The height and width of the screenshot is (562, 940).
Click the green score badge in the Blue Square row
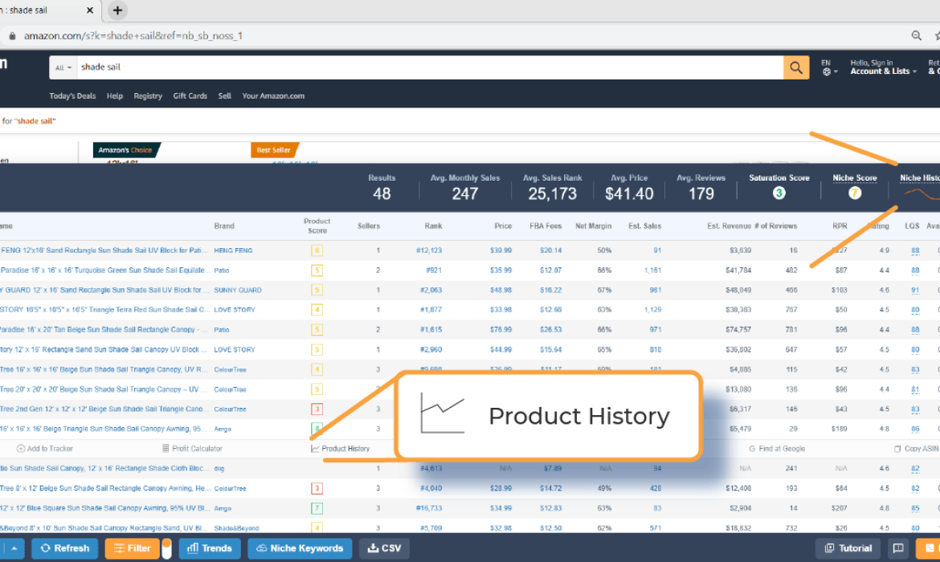click(x=317, y=508)
